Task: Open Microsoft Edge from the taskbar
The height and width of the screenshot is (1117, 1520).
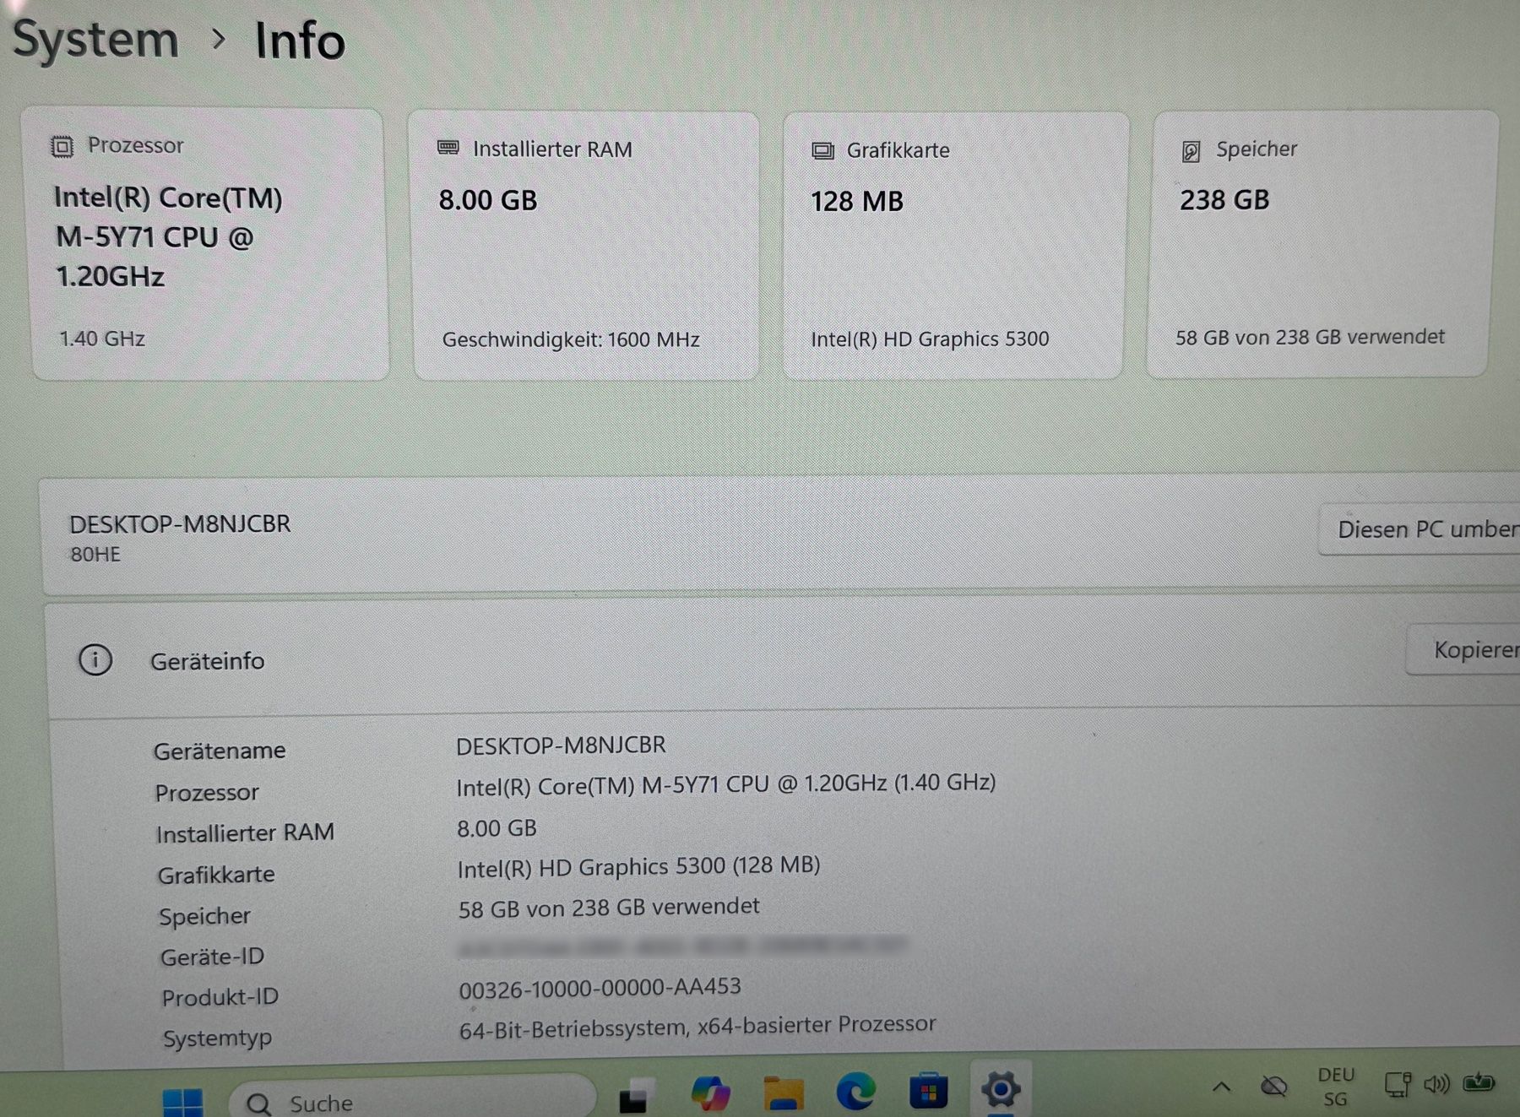Action: [x=855, y=1092]
